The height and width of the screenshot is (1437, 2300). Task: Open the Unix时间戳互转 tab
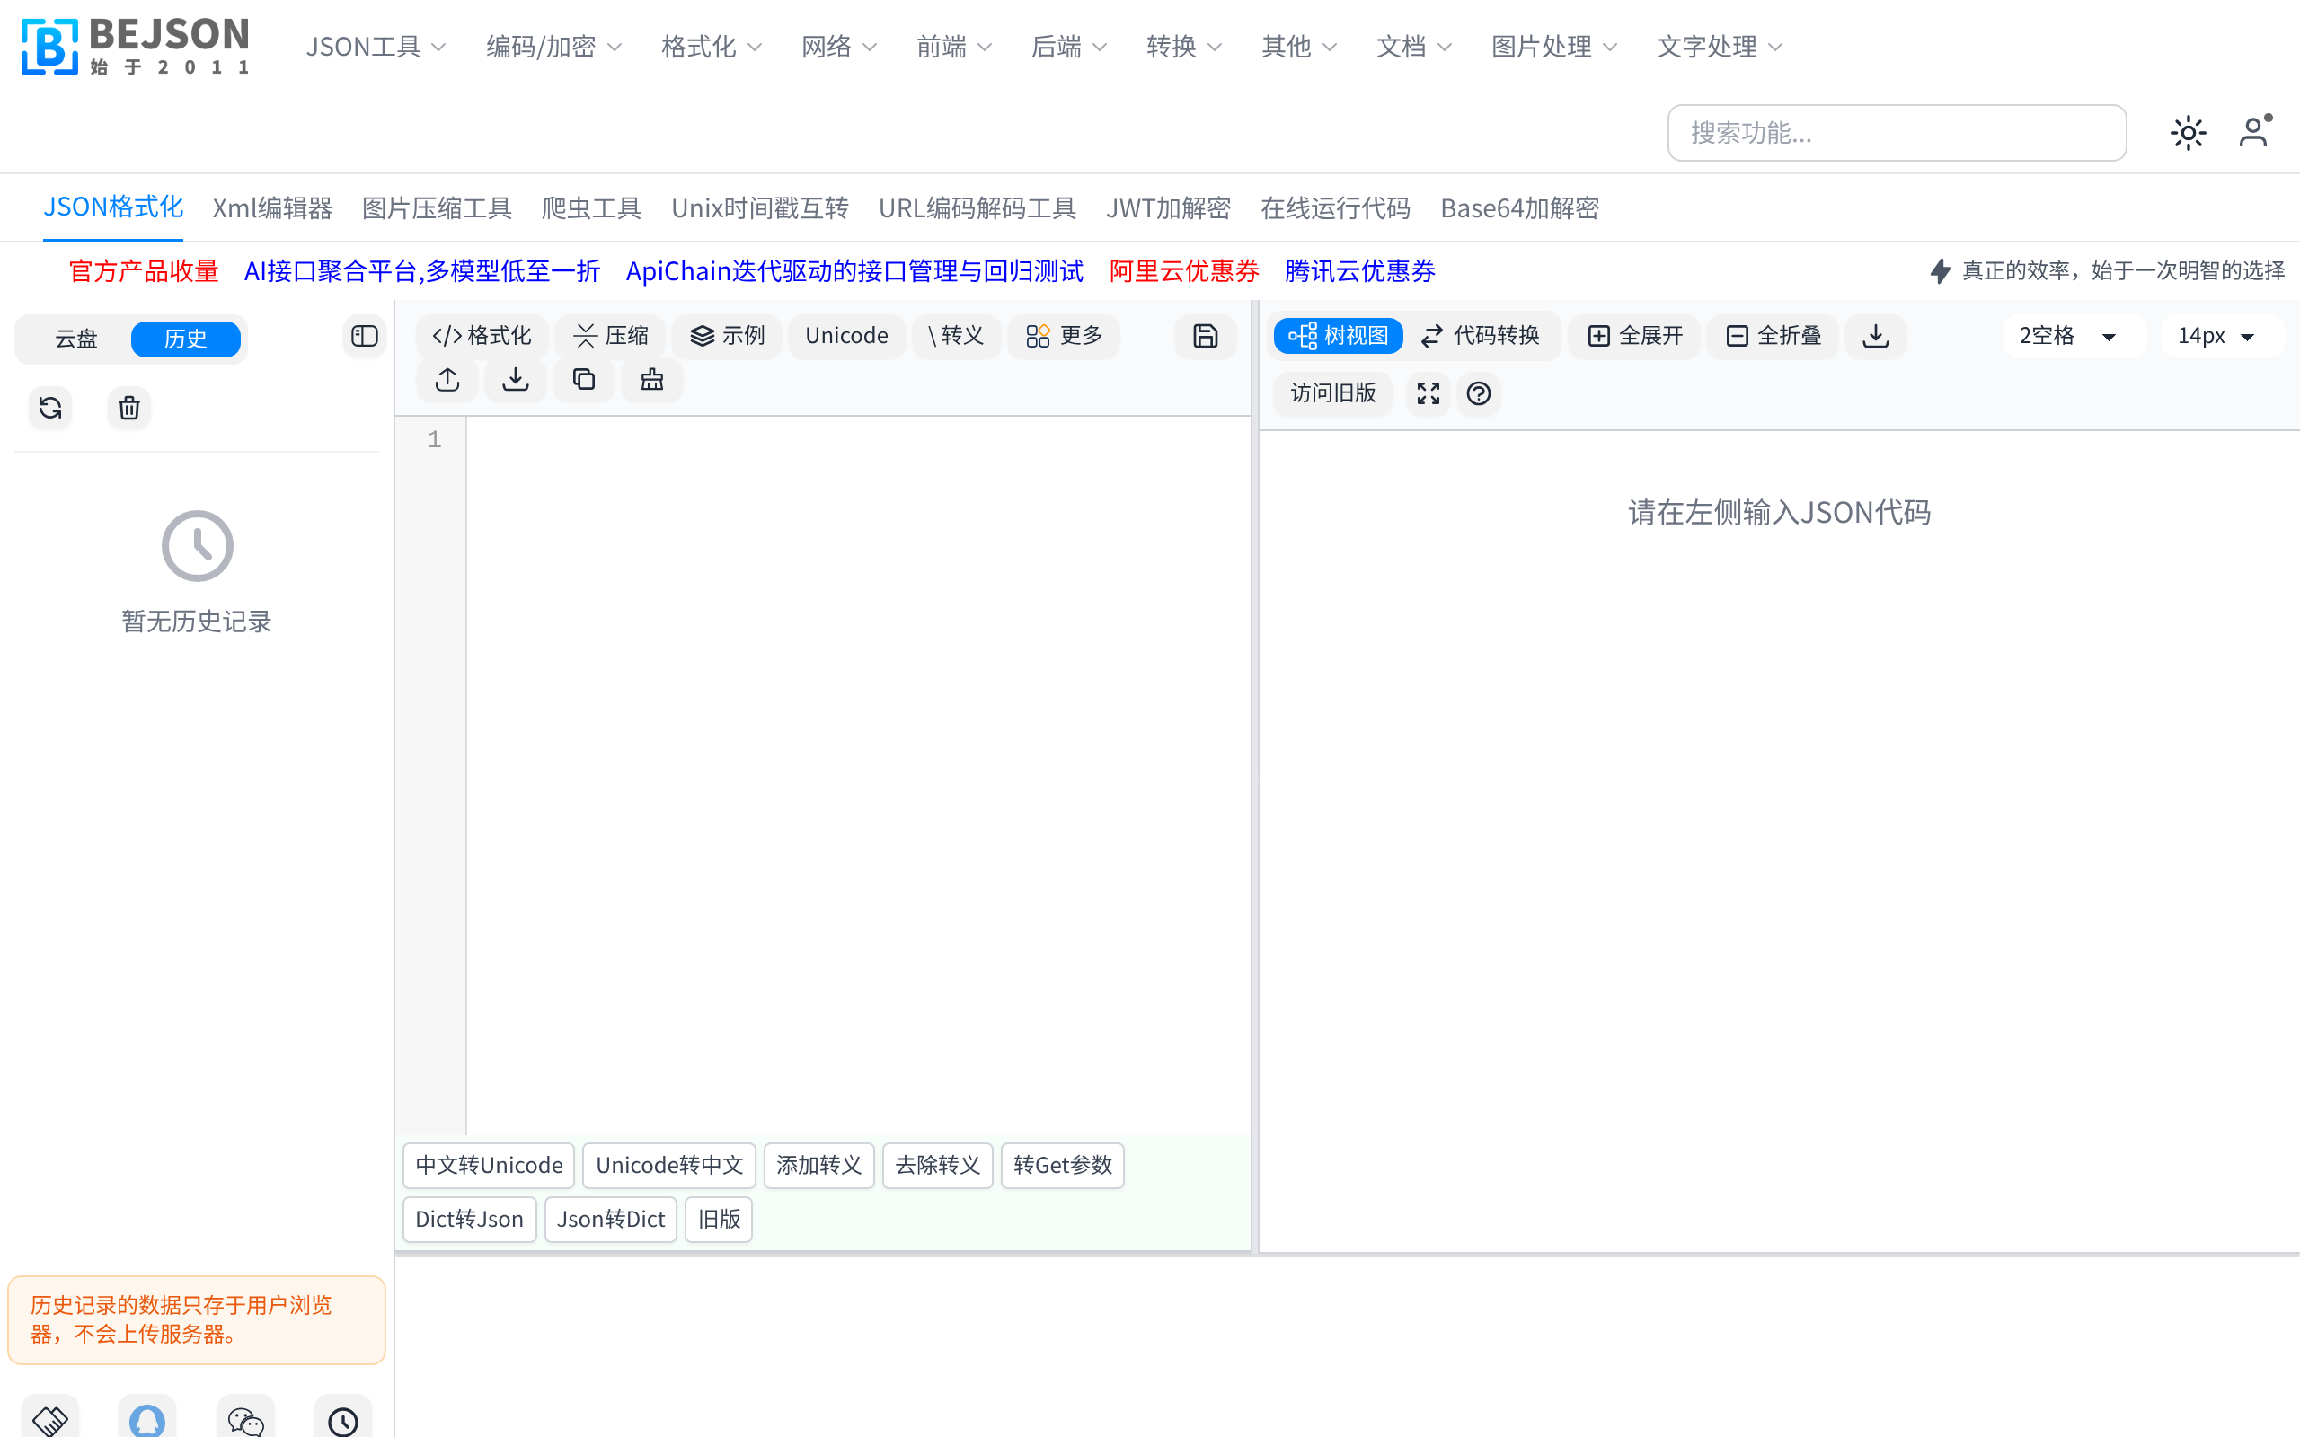(x=759, y=208)
